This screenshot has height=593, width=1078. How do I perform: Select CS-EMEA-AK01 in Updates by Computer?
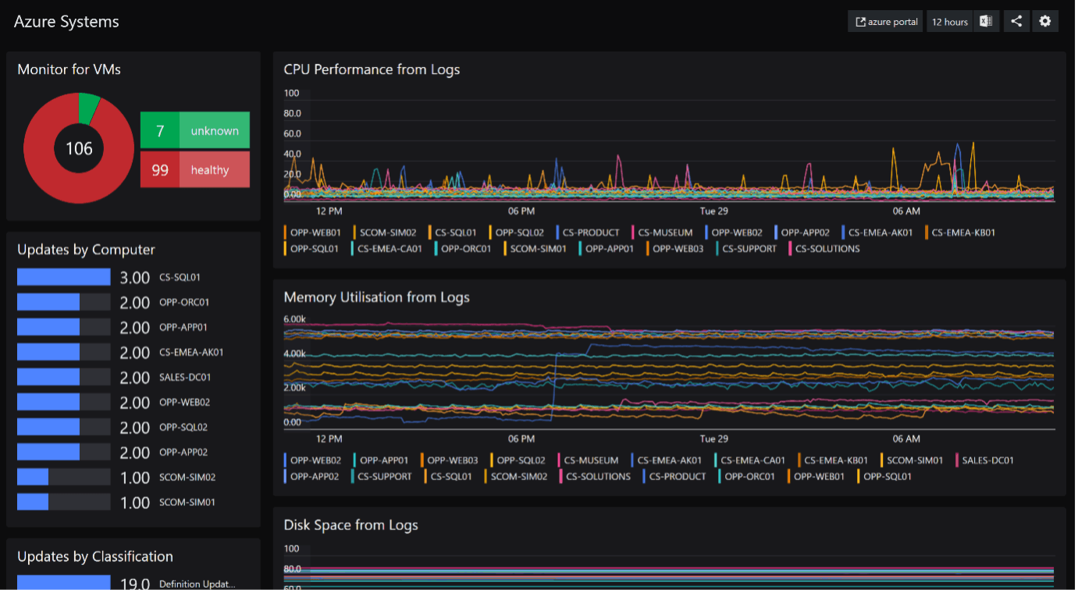click(191, 352)
